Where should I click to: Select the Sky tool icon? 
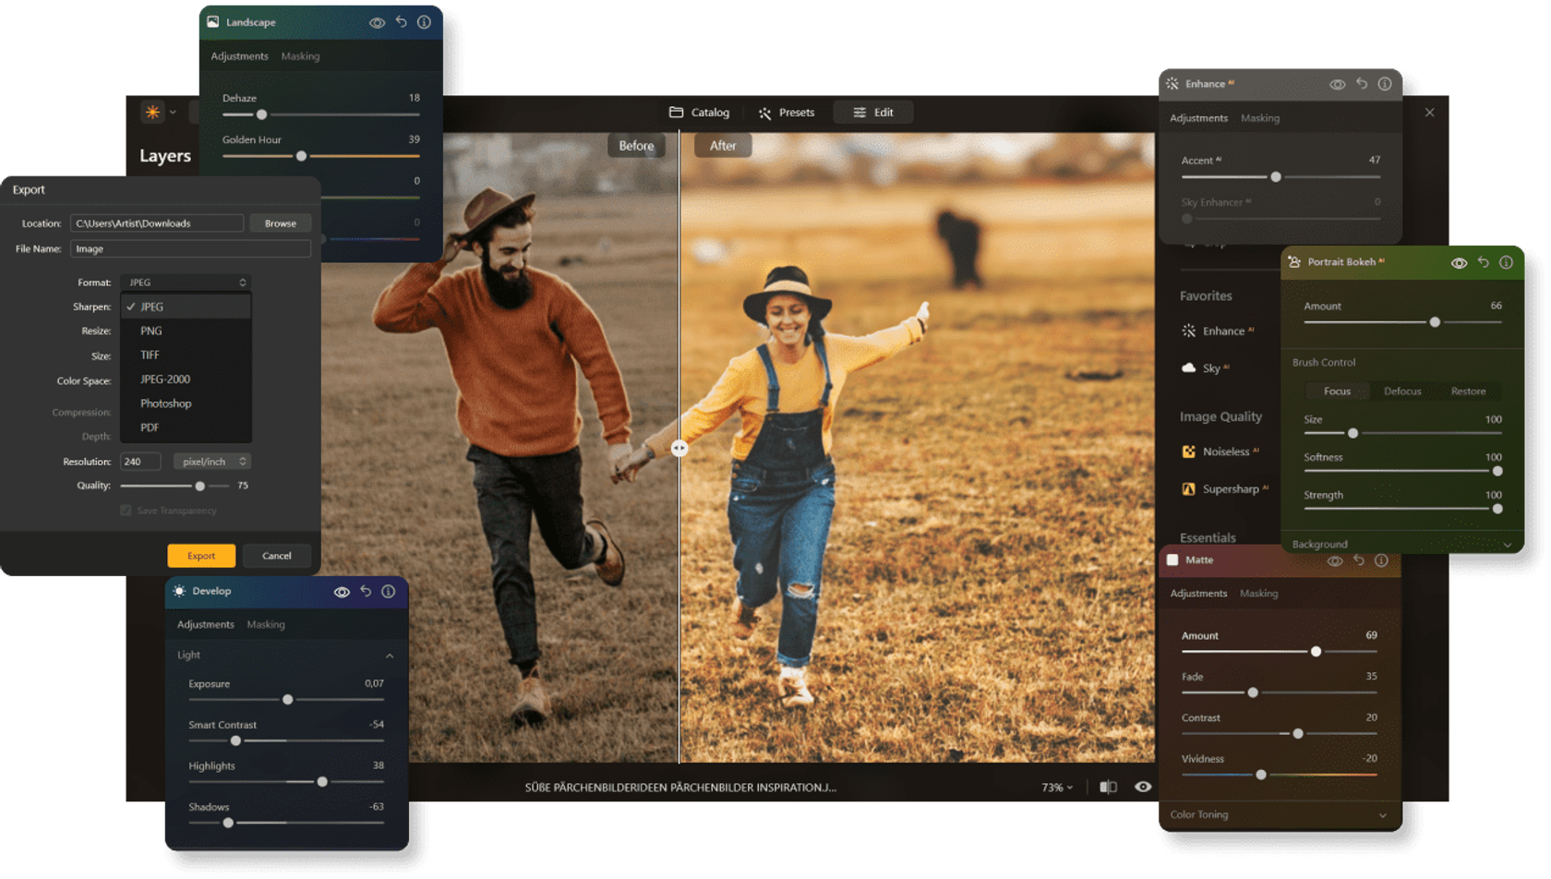(1189, 367)
